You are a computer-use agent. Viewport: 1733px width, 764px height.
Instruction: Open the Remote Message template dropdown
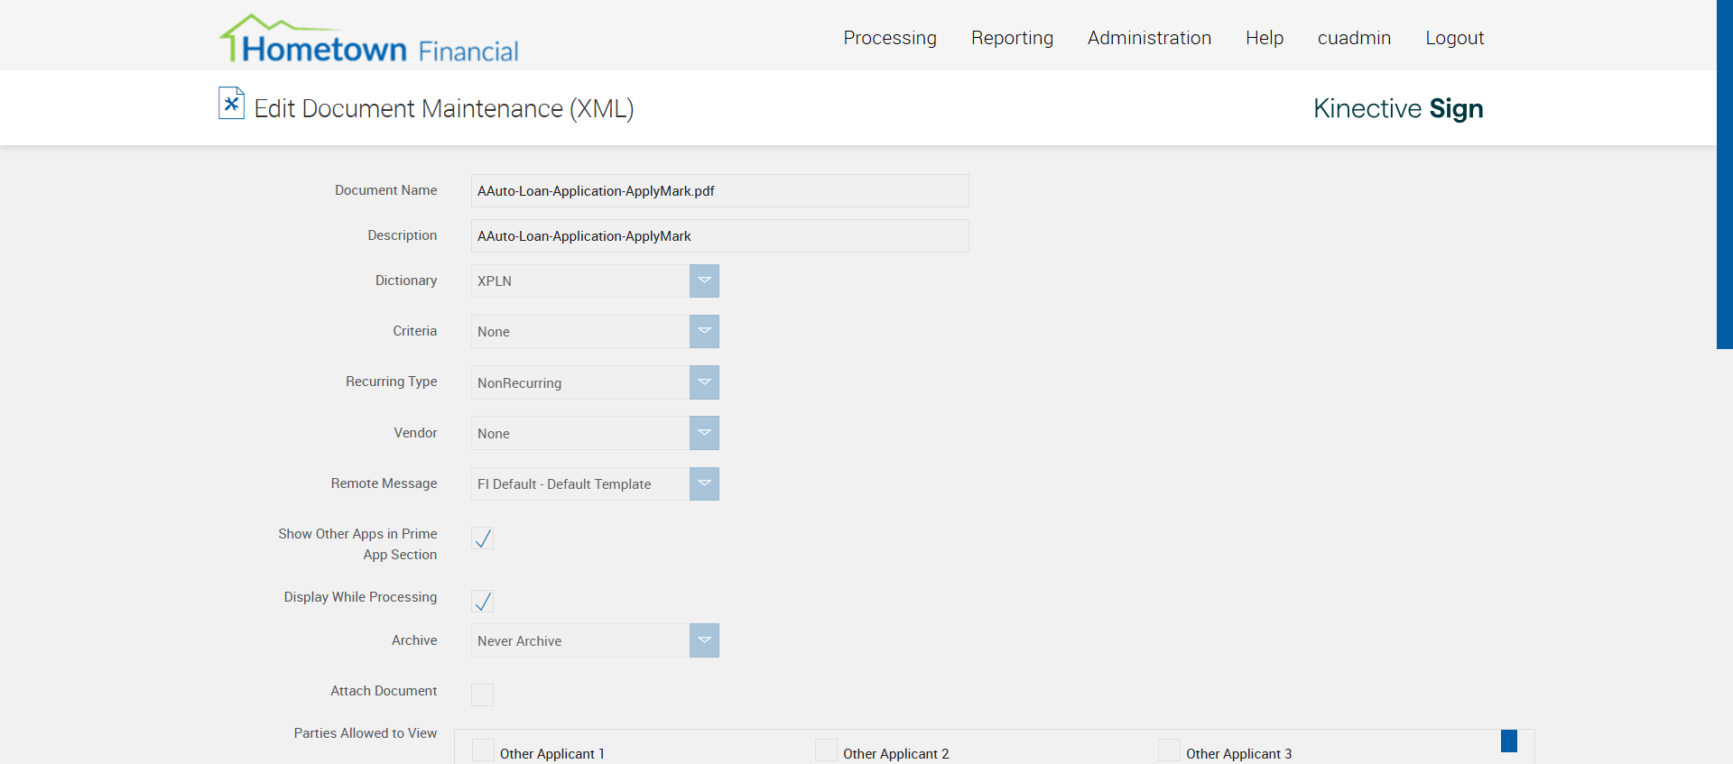(704, 483)
